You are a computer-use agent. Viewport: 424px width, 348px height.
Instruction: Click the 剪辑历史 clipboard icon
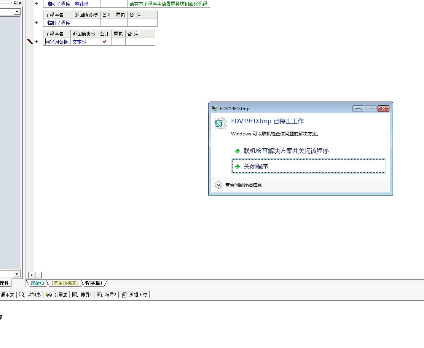coord(124,295)
